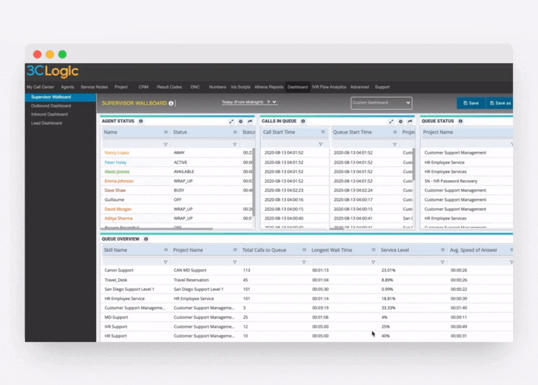Click the Calls In Queue share arrow
This screenshot has height=385, width=538.
pos(410,122)
